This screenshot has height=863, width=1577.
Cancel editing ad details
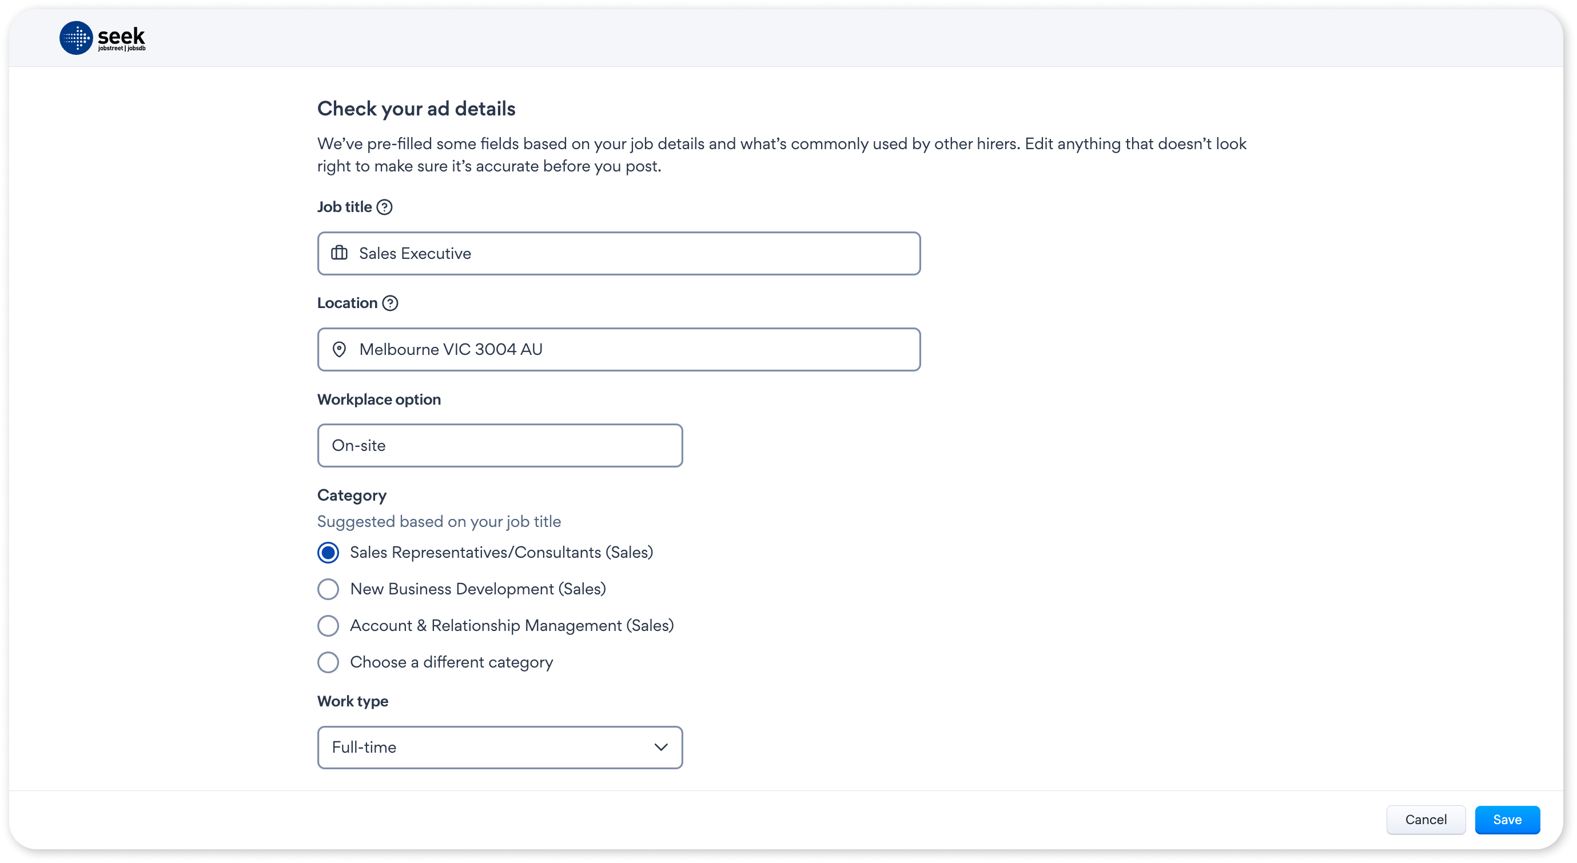tap(1426, 820)
